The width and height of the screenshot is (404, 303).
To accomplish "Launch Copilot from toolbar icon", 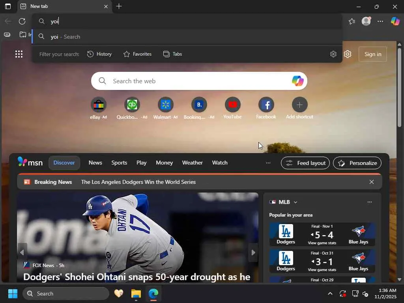I will tap(395, 21).
